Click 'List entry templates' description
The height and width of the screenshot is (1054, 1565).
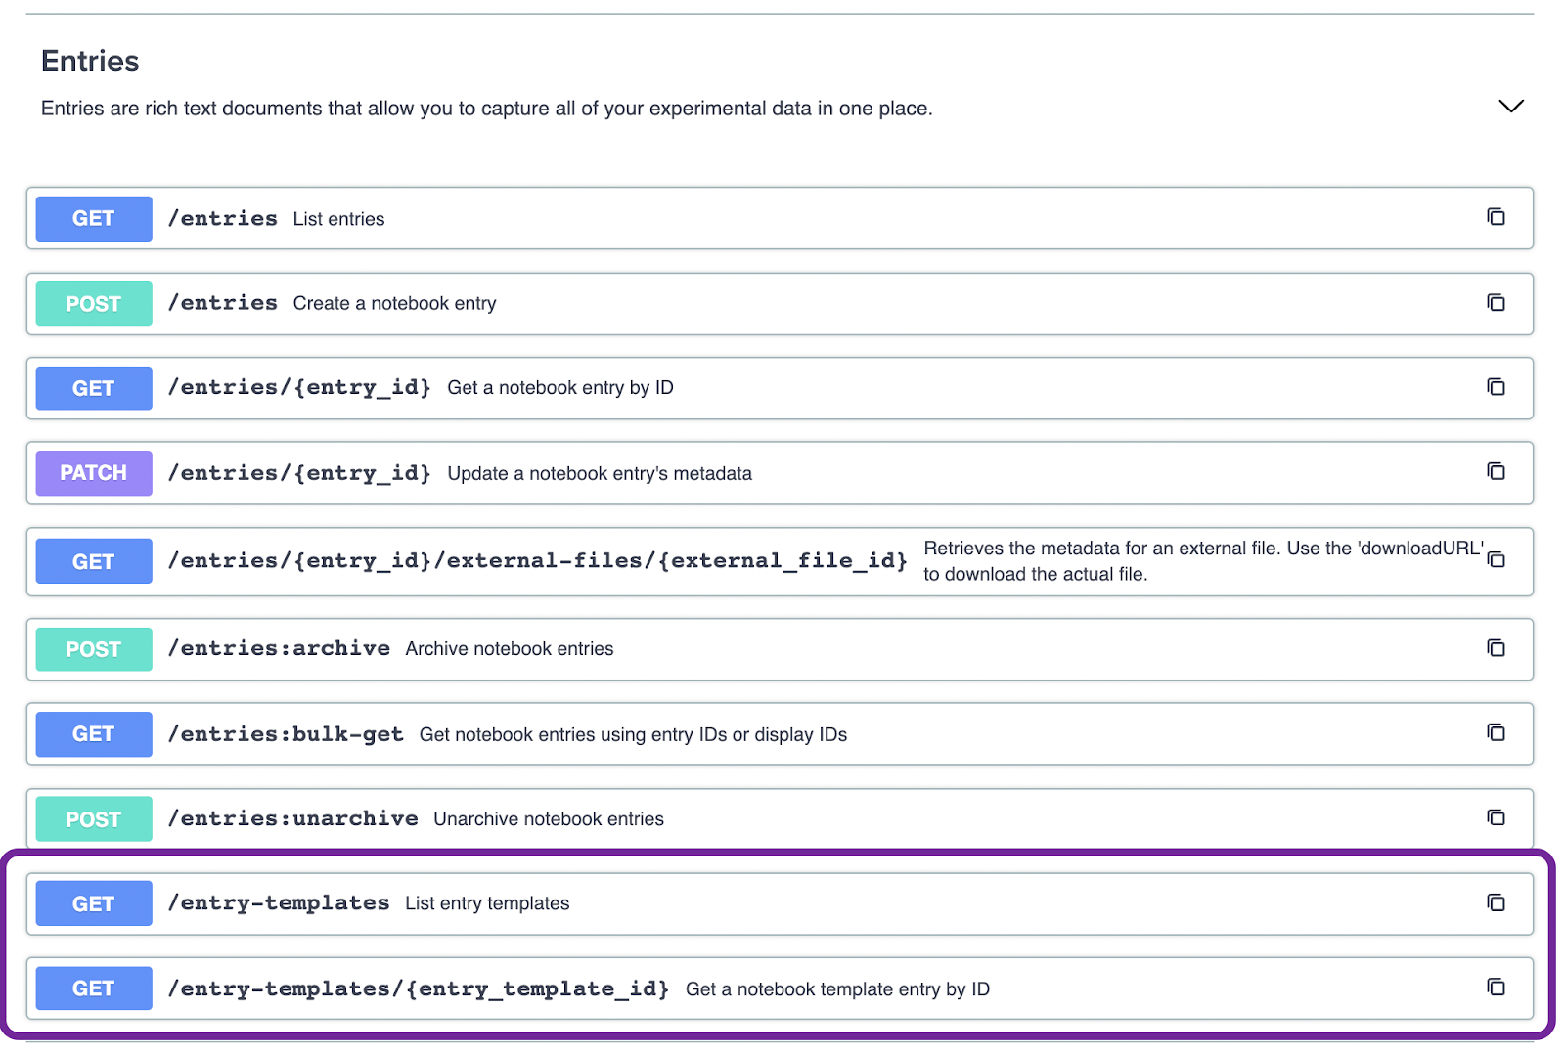click(x=487, y=903)
